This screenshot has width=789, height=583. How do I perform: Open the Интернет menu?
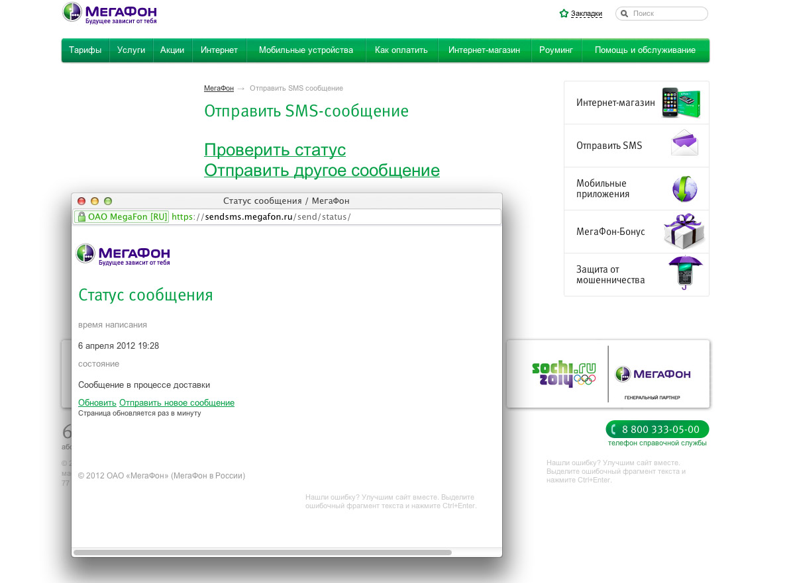(x=219, y=50)
